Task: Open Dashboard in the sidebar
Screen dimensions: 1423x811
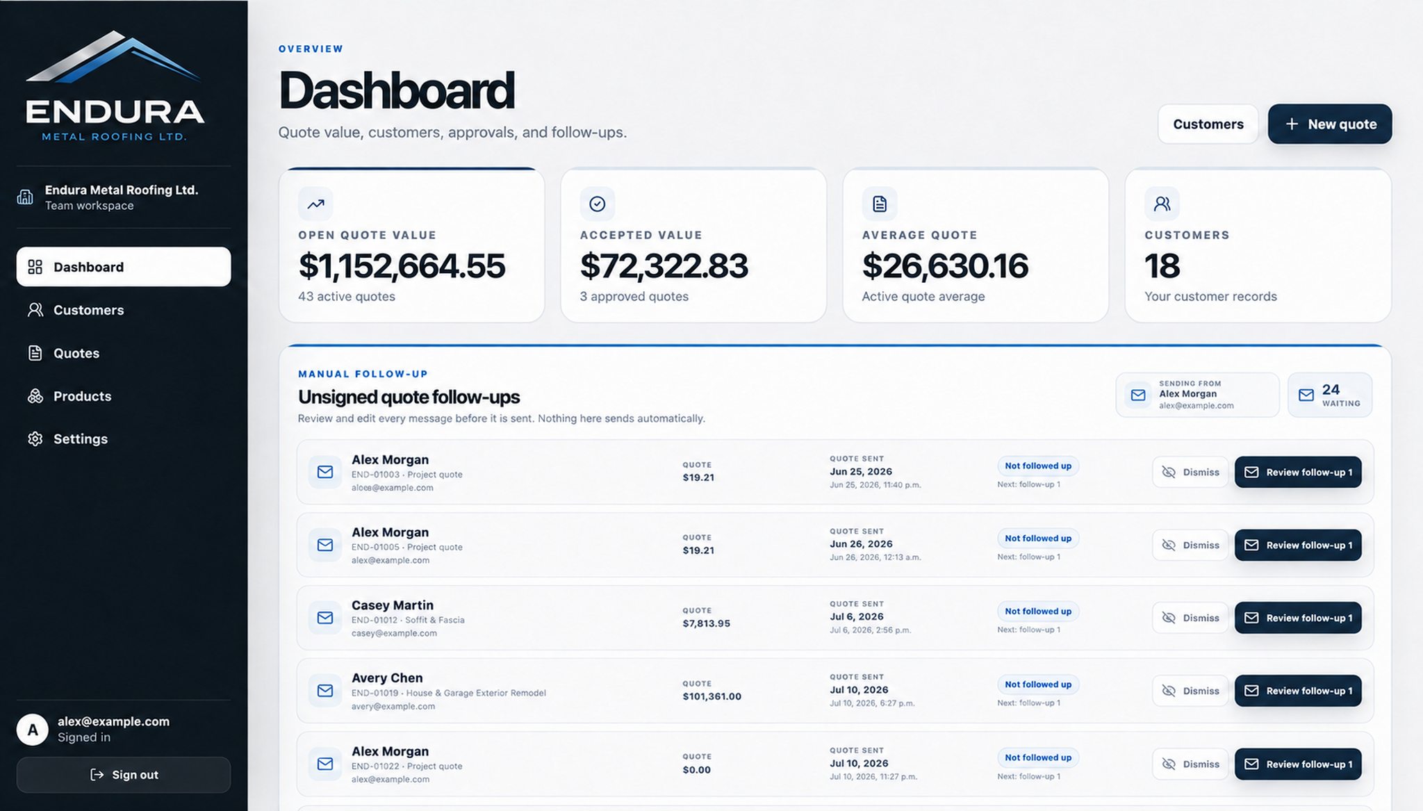Action: pyautogui.click(x=124, y=267)
